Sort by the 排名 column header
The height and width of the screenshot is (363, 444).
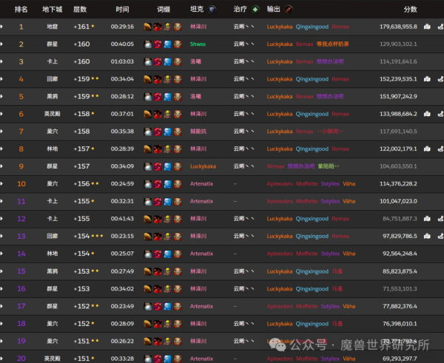pyautogui.click(x=21, y=10)
